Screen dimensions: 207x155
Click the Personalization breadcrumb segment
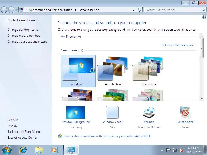(x=89, y=10)
